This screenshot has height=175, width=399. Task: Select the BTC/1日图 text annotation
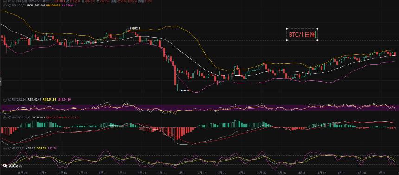click(302, 35)
